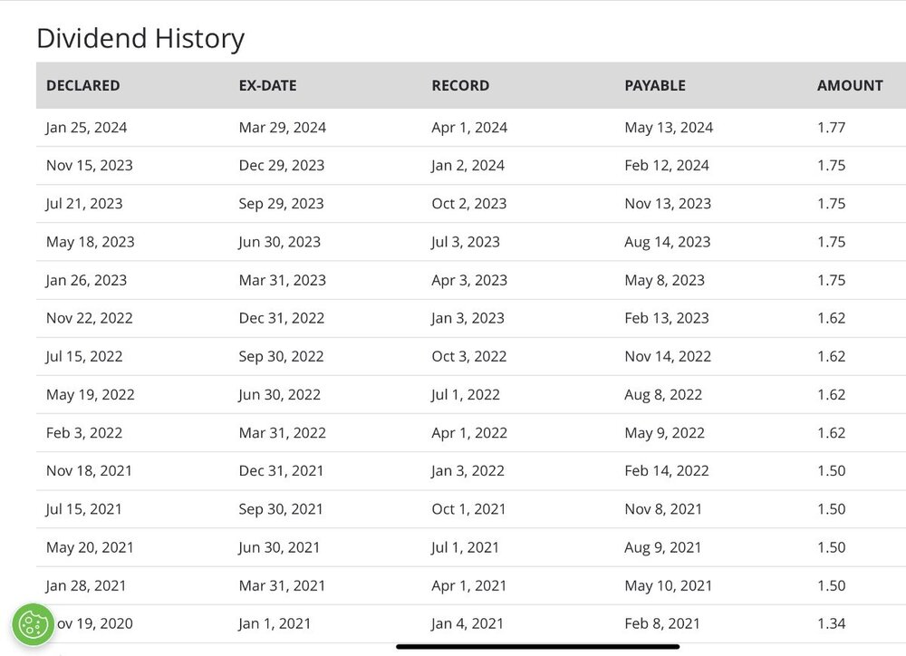Click the 1.34 dividend amount

click(832, 623)
